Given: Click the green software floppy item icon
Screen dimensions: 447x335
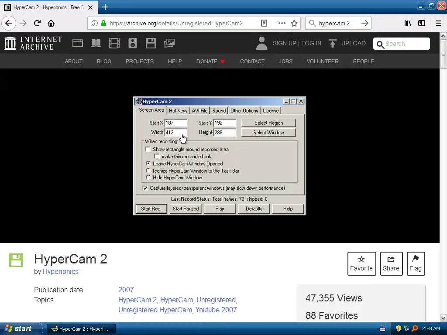Looking at the screenshot, I should click(16, 260).
